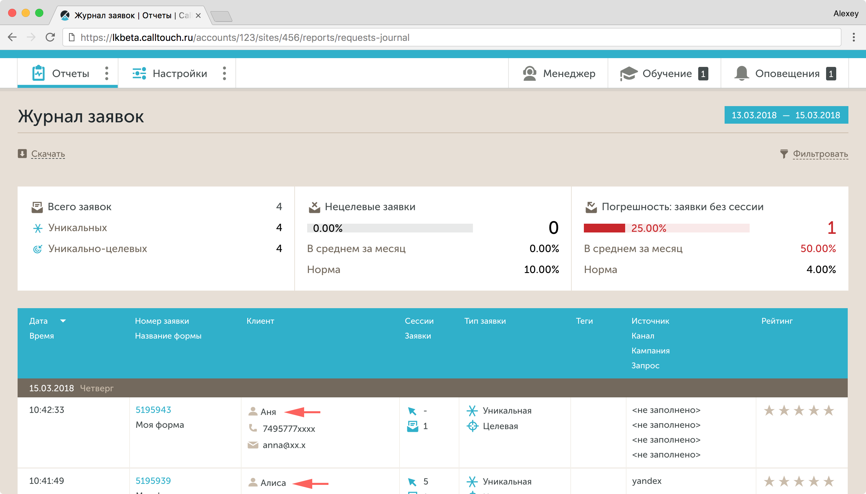This screenshot has height=494, width=866.
Task: Click the Нецелевые заявки icon
Action: coord(315,207)
